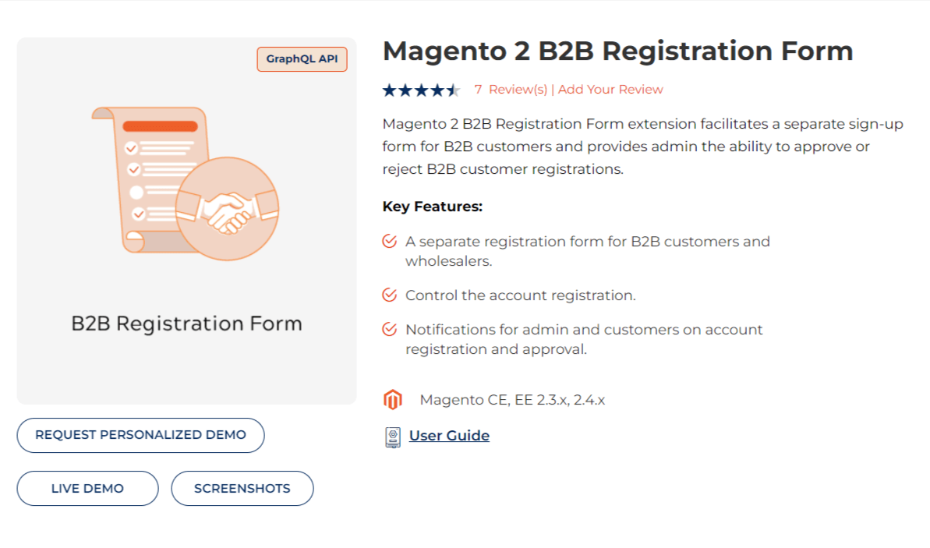Click the third star of the review rating

pyautogui.click(x=422, y=89)
